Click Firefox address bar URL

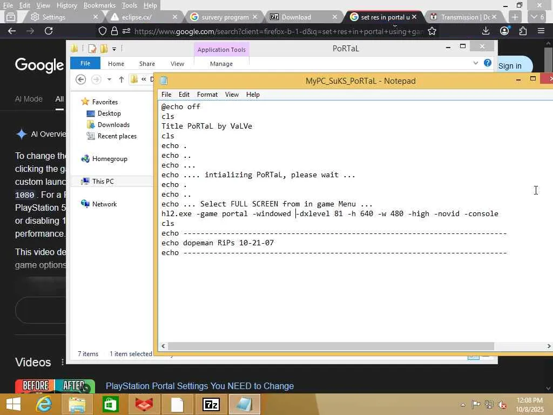coord(278,31)
